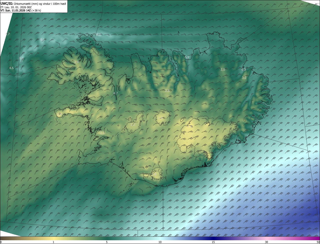Click the dark navy section of the colorbar

(x=213, y=239)
